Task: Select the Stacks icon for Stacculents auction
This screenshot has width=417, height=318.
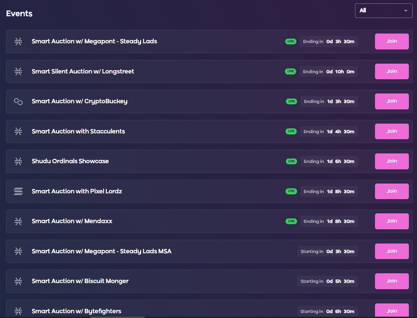Action: pos(18,131)
